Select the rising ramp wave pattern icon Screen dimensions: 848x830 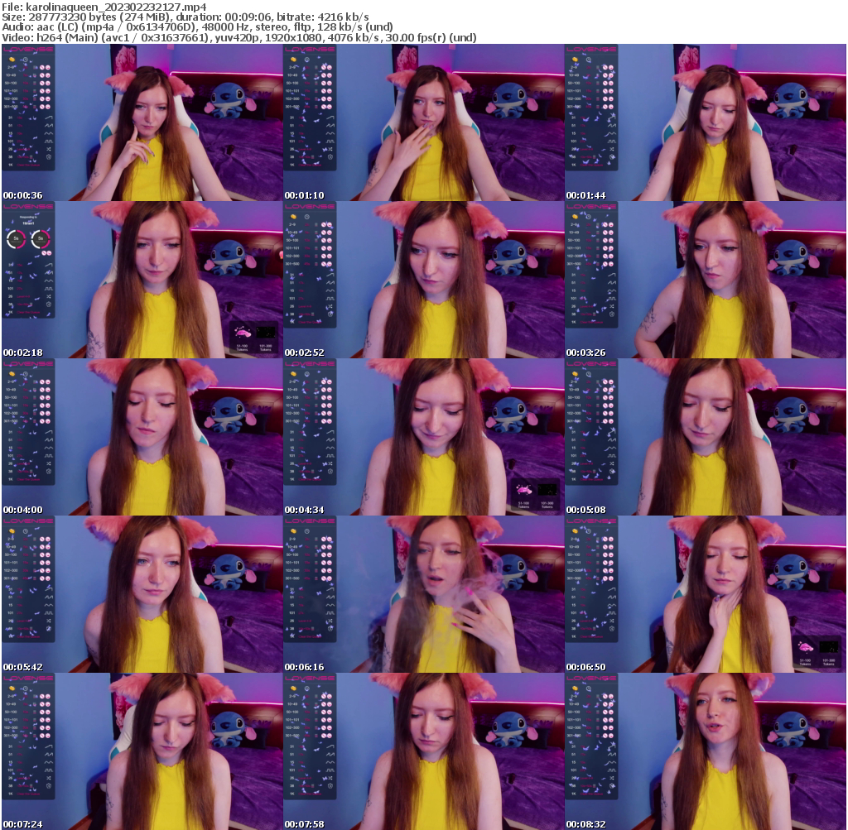pyautogui.click(x=48, y=118)
